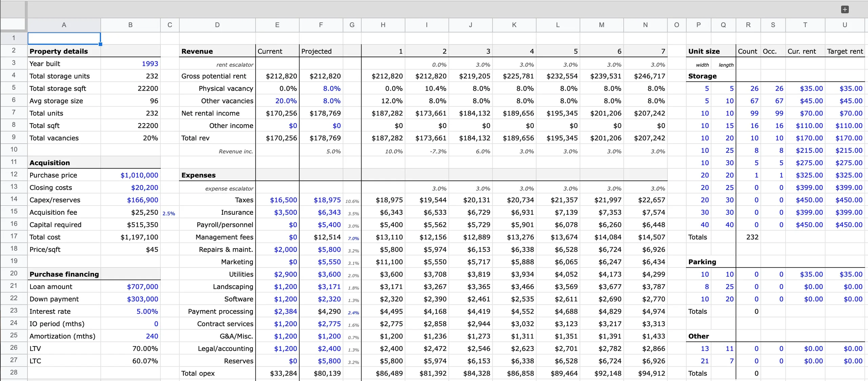Select row 28 header

(x=14, y=372)
